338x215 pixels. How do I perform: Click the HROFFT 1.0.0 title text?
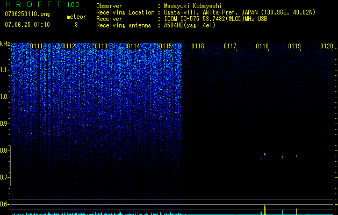point(42,4)
